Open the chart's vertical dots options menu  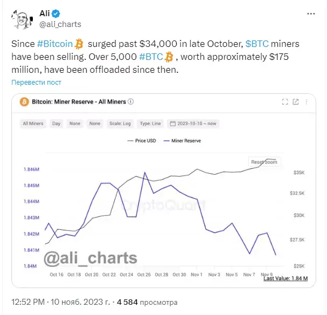306,101
